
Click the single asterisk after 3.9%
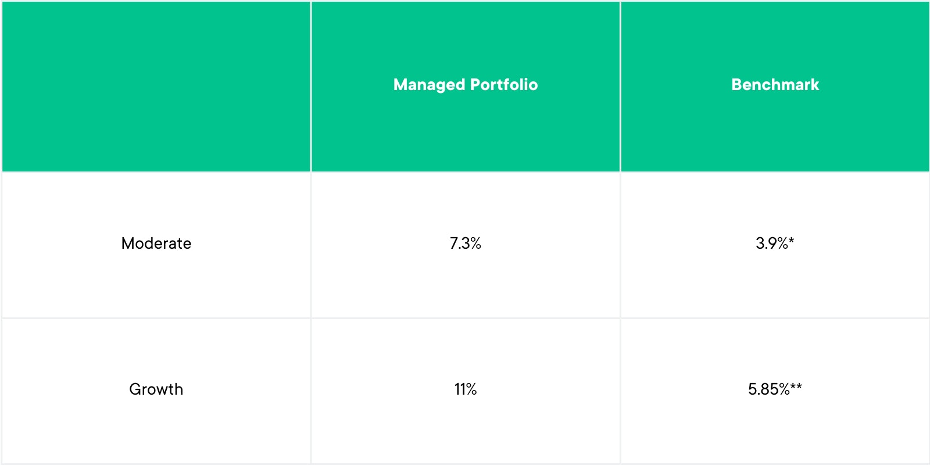click(x=792, y=241)
